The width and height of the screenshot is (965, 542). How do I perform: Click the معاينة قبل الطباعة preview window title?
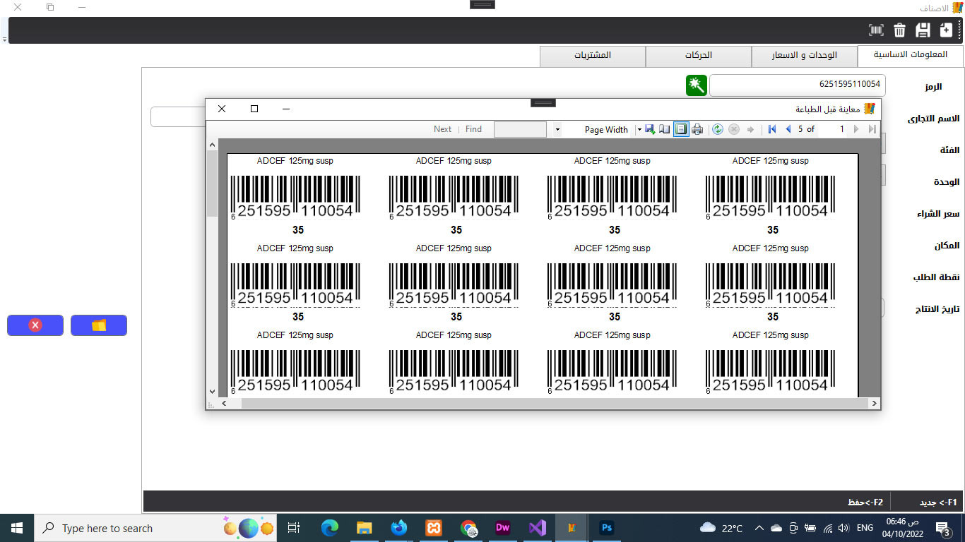(x=827, y=109)
